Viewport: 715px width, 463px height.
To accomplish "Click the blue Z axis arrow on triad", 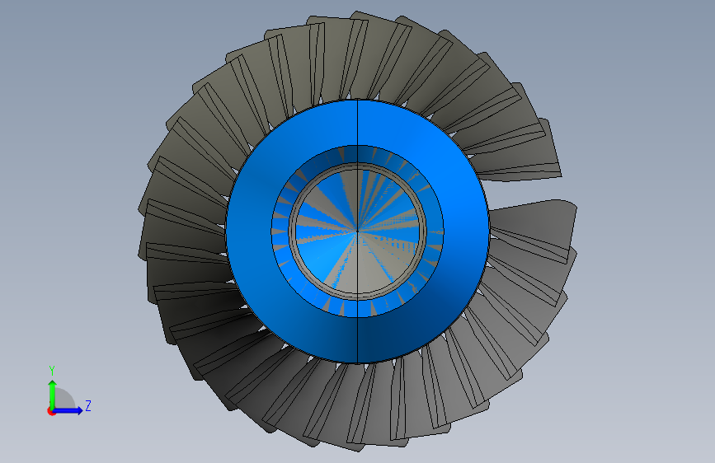I will [68, 410].
